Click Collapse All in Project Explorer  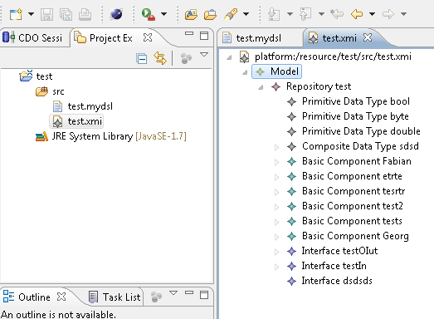[141, 58]
